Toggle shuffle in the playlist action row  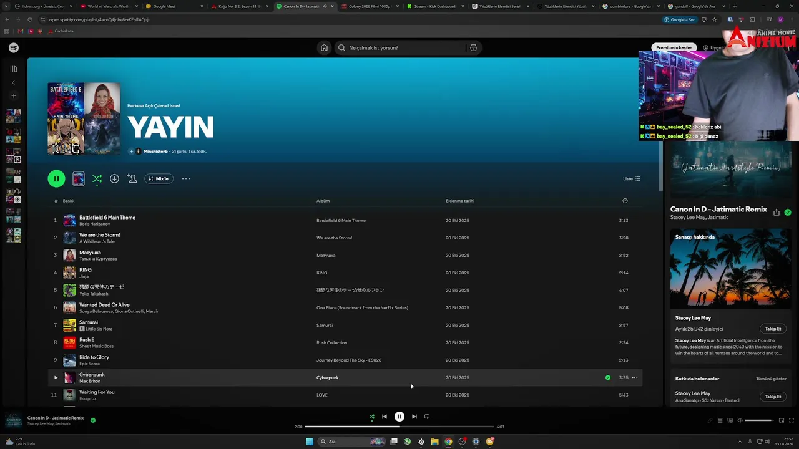click(97, 179)
